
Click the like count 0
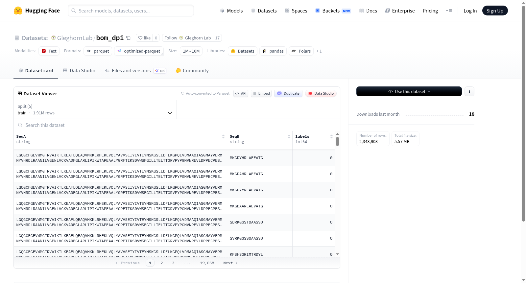[x=156, y=38]
